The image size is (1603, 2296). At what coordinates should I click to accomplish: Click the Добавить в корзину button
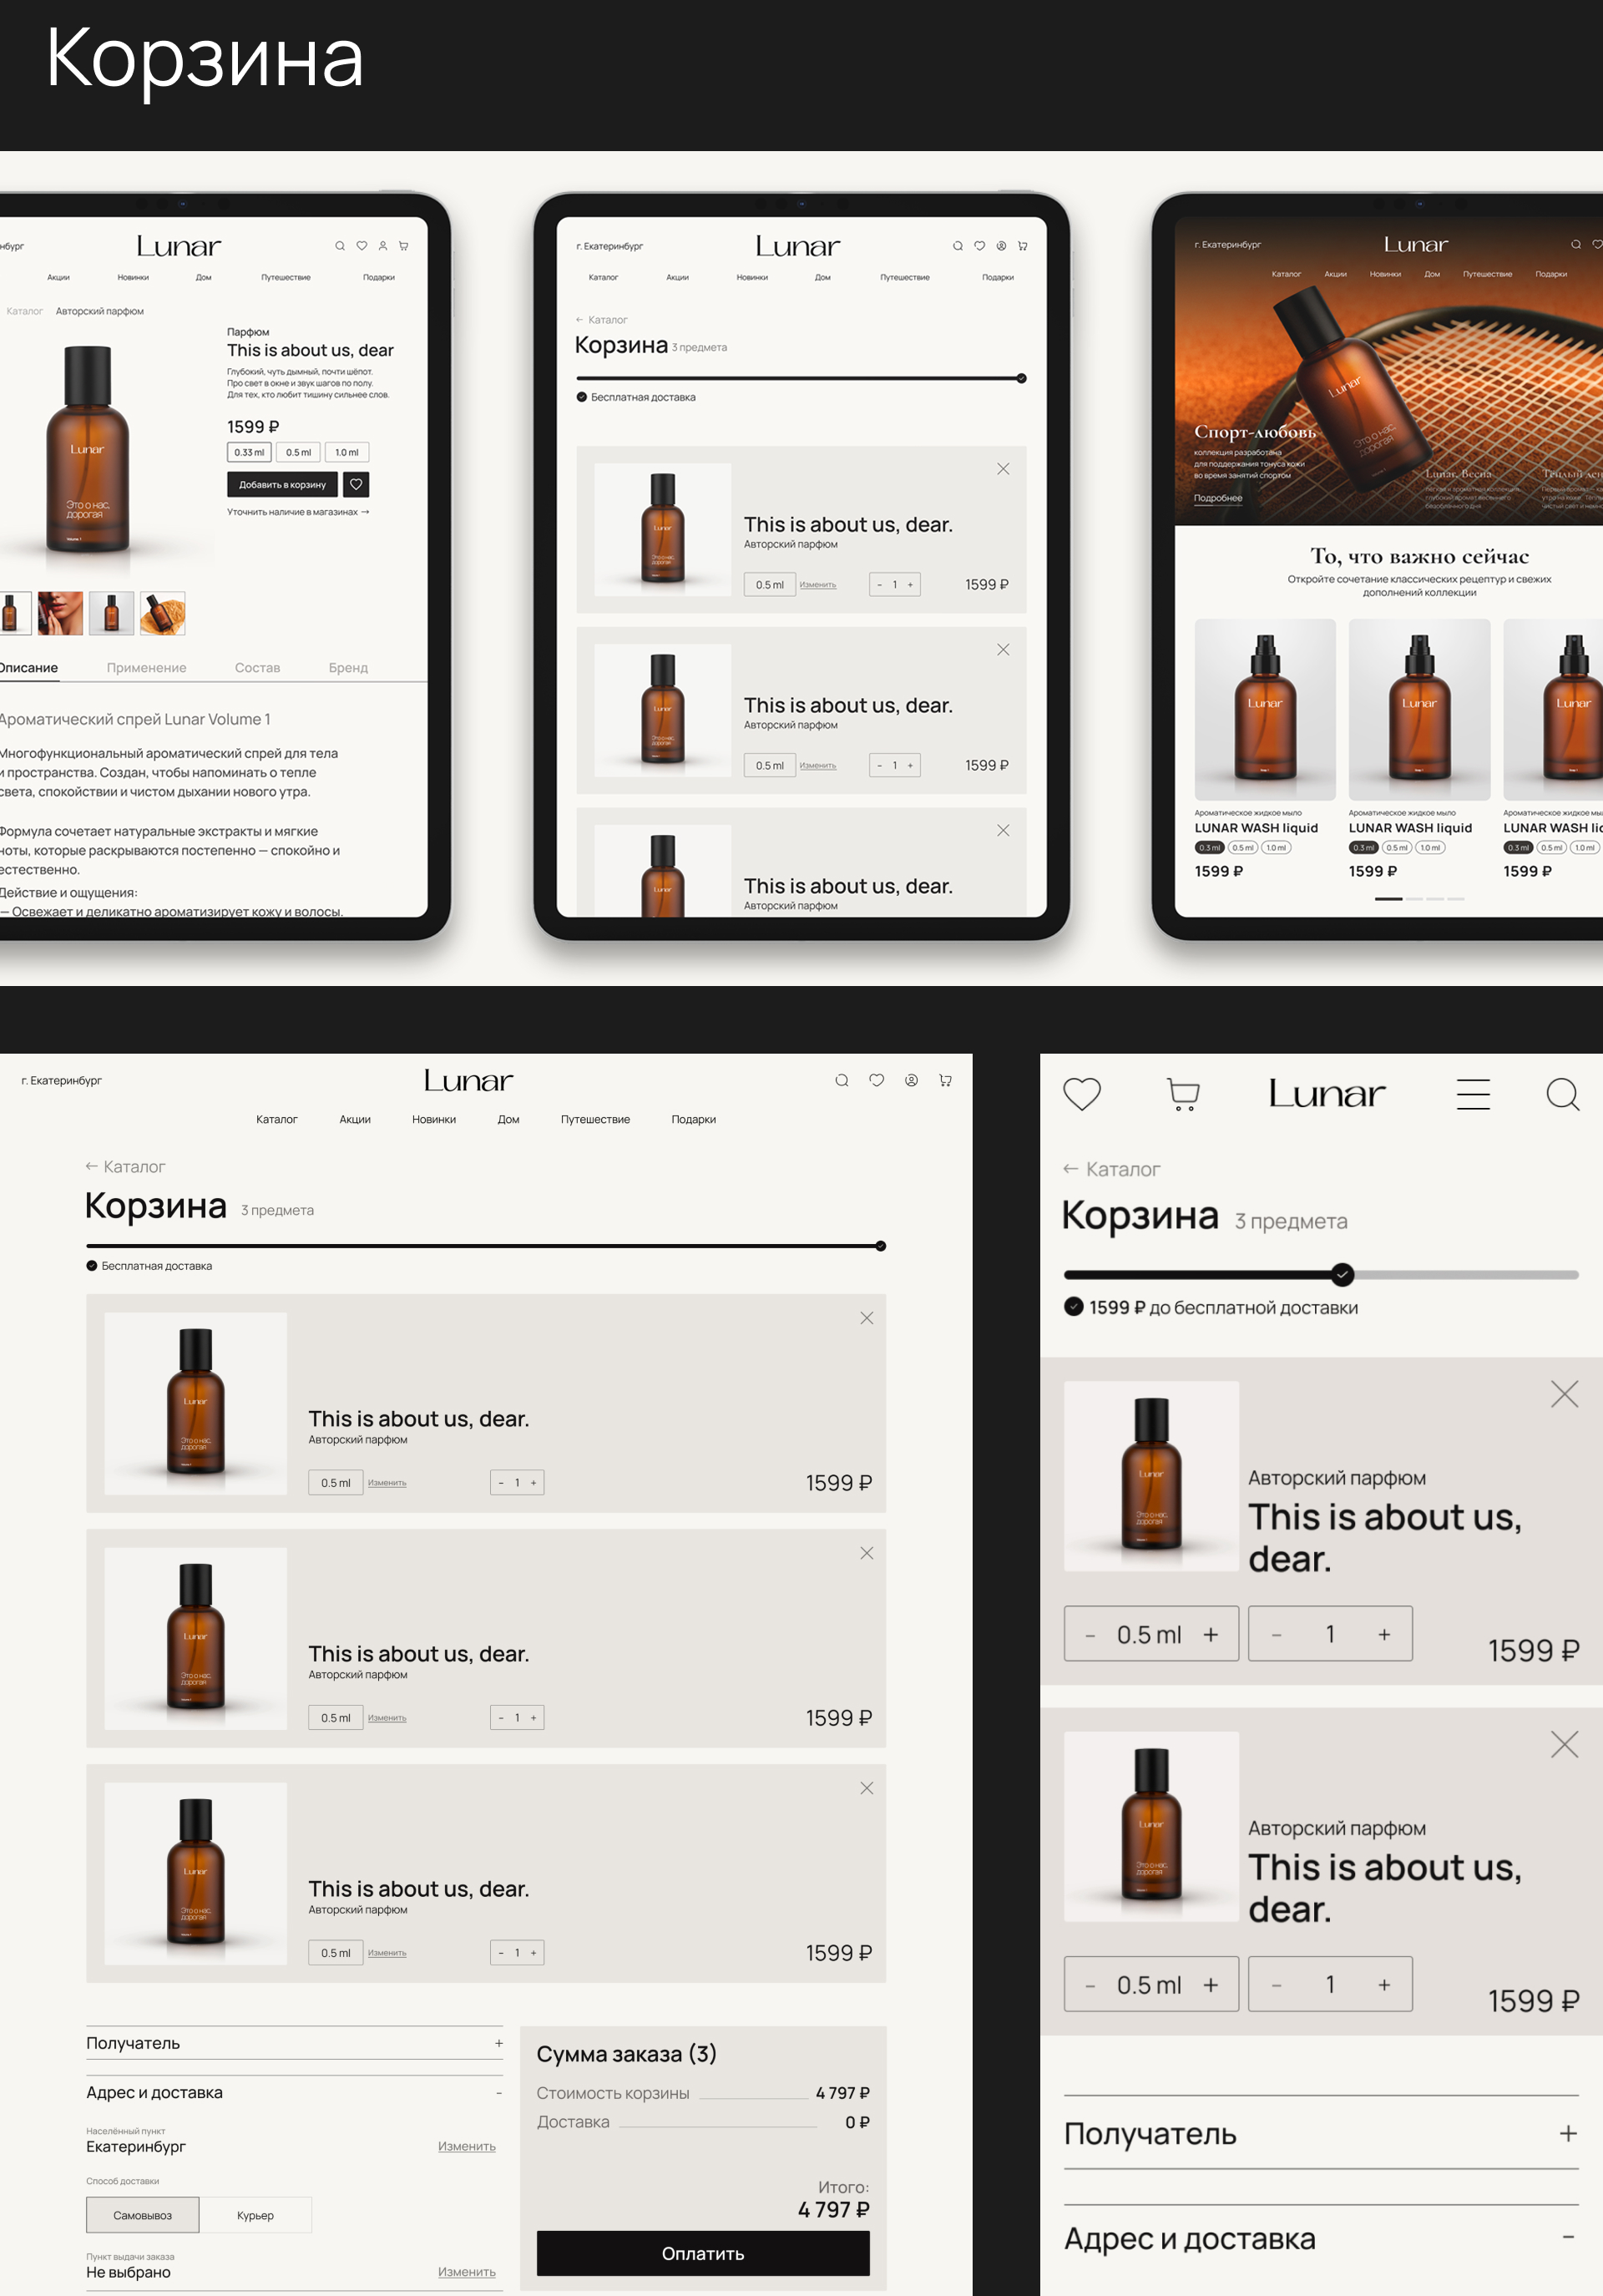pos(283,485)
